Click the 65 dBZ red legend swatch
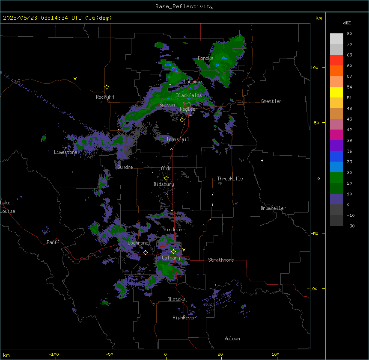The image size is (369, 360). [x=336, y=60]
